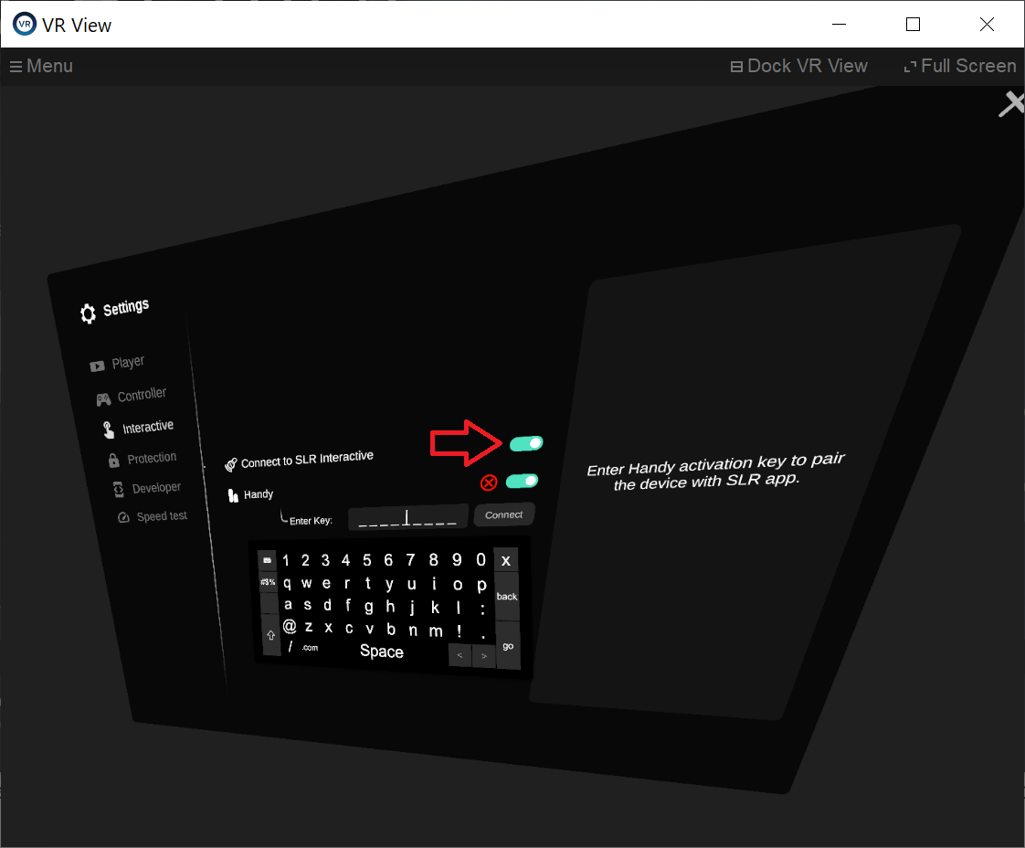Tap the x key beside the 0 key
The width and height of the screenshot is (1025, 848).
[x=505, y=560]
